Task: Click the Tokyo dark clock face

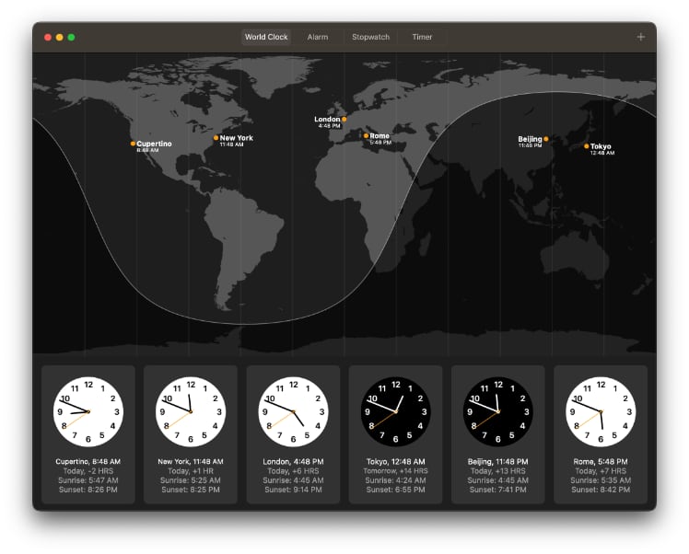Action: coord(395,410)
